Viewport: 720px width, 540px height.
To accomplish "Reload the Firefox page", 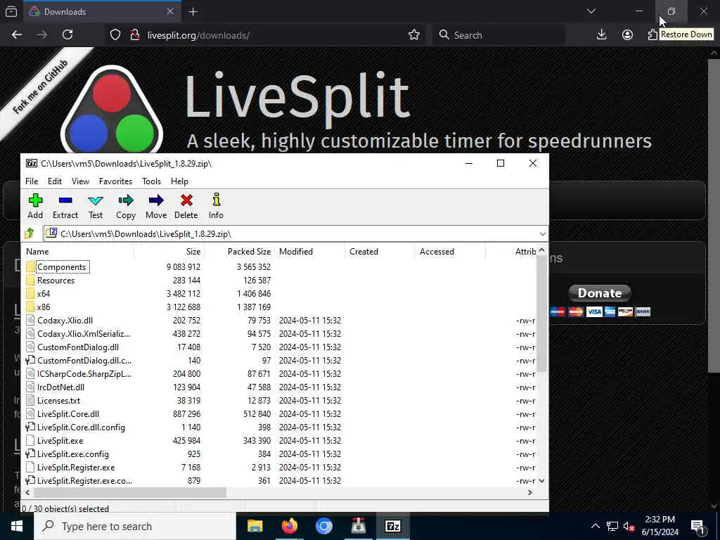I will point(67,35).
